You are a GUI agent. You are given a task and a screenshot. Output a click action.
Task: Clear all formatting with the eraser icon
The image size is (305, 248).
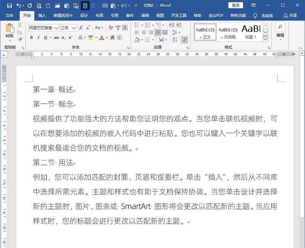110,28
